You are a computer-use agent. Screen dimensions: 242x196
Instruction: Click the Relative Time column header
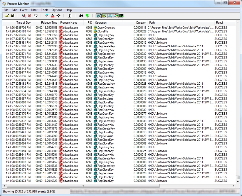(45, 23)
